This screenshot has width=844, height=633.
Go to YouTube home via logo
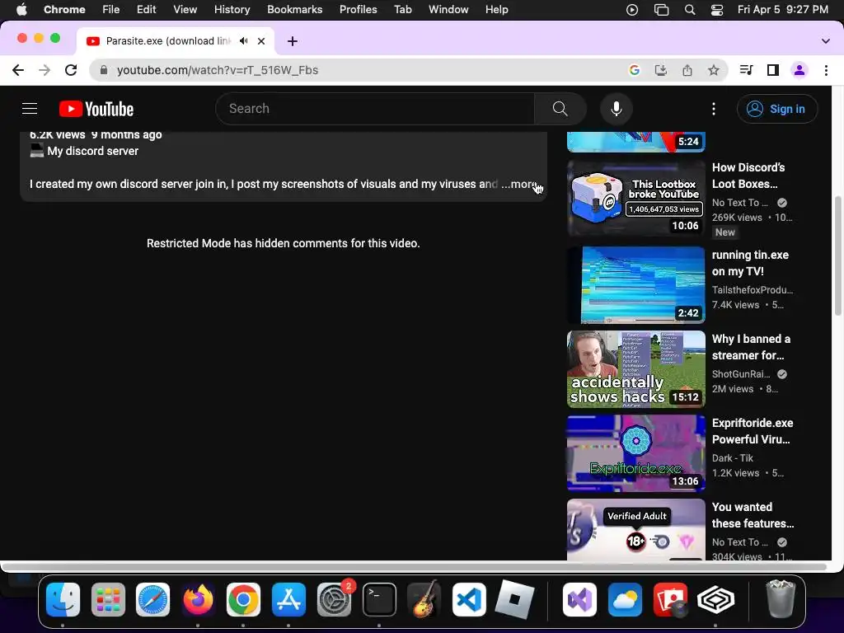(96, 109)
